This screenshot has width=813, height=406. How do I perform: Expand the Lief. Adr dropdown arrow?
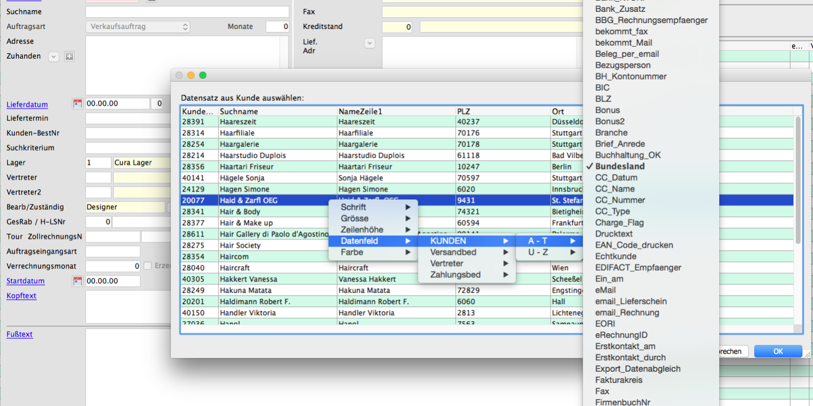coord(370,43)
